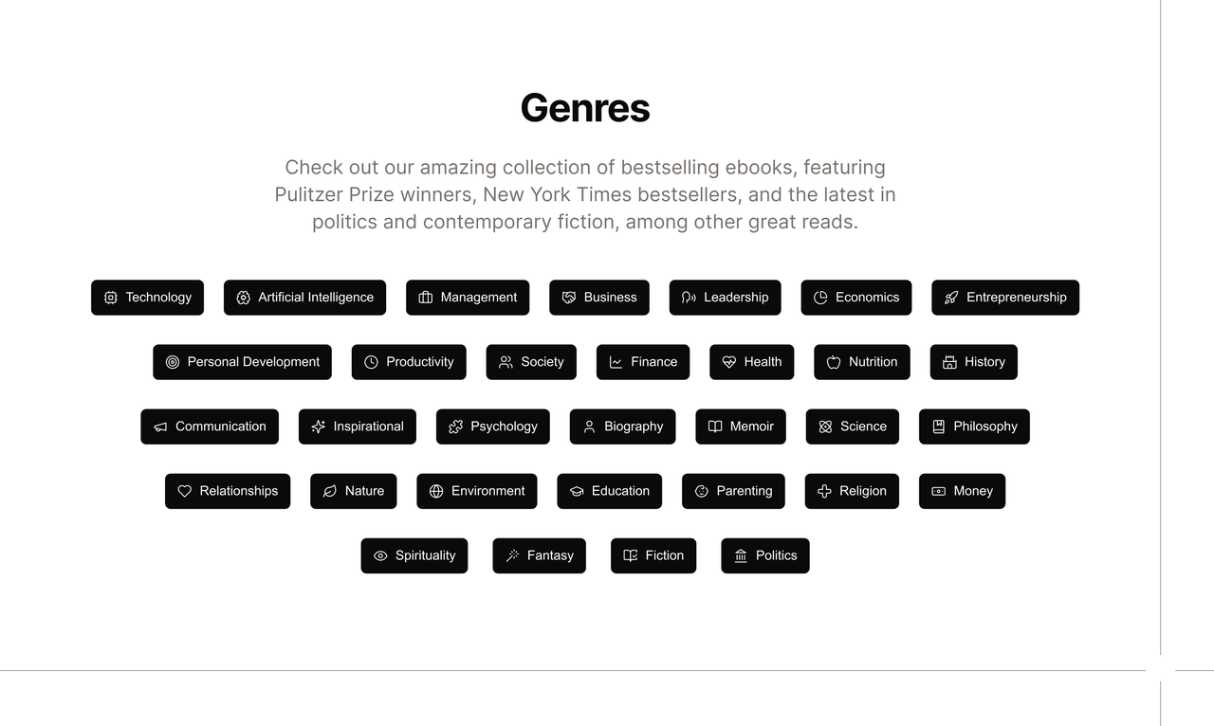Click the clock icon on Productivity
The height and width of the screenshot is (726, 1214).
coord(371,362)
